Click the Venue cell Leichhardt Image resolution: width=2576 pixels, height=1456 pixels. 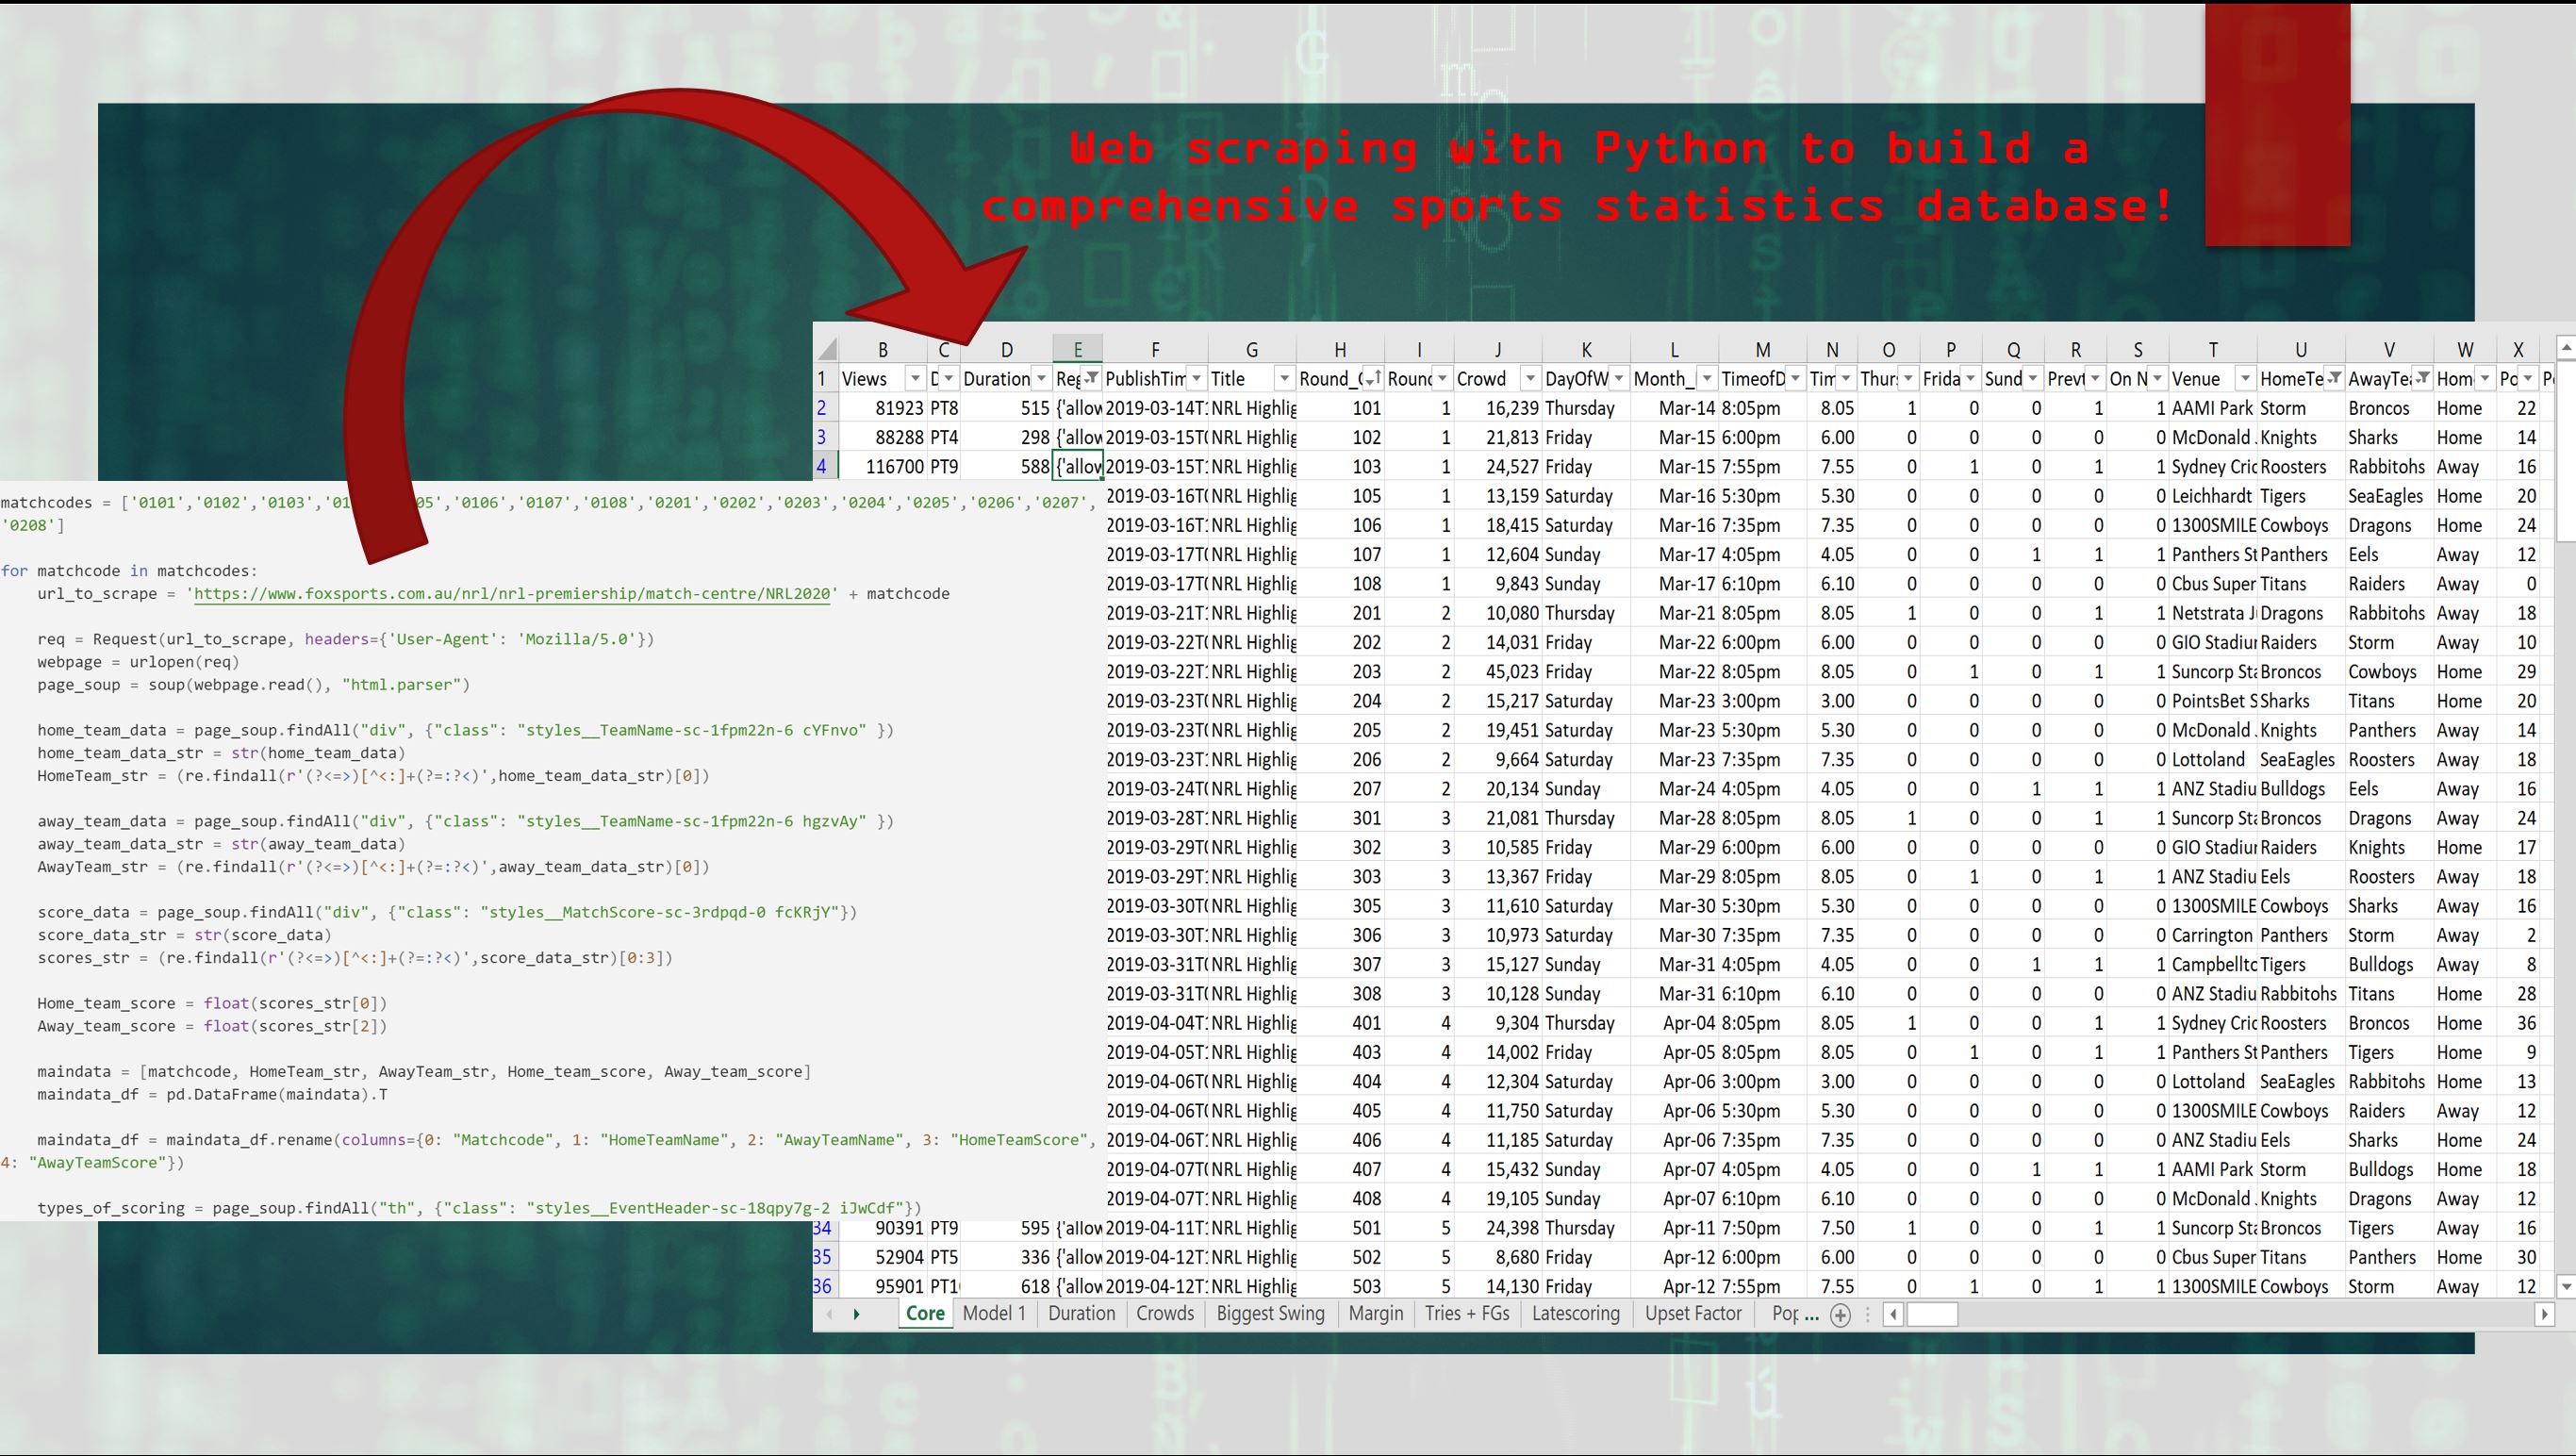2213,496
